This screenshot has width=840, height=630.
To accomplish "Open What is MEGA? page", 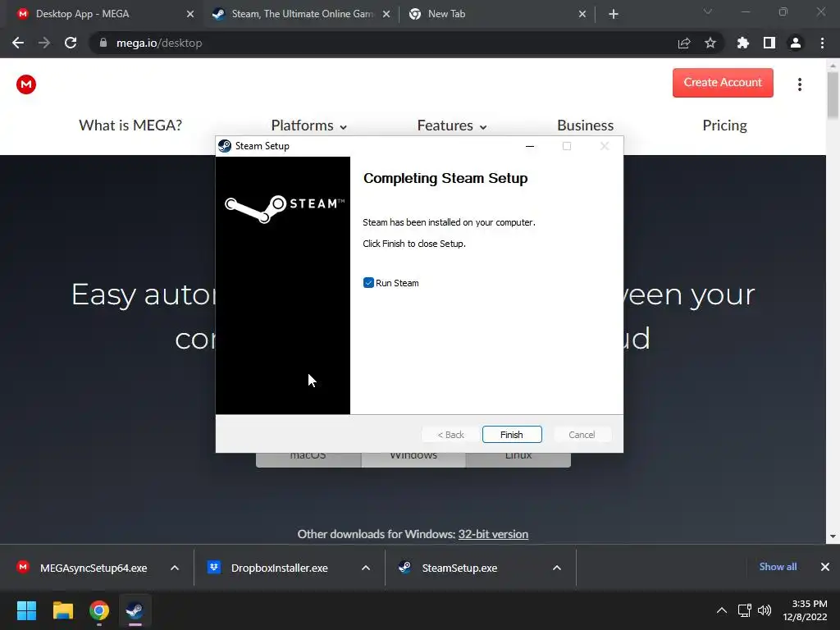I will coord(130,126).
